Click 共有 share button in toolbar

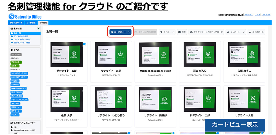182,32
